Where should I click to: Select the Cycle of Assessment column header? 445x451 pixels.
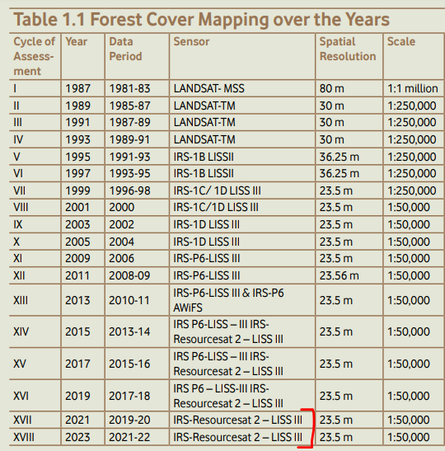tap(35, 56)
